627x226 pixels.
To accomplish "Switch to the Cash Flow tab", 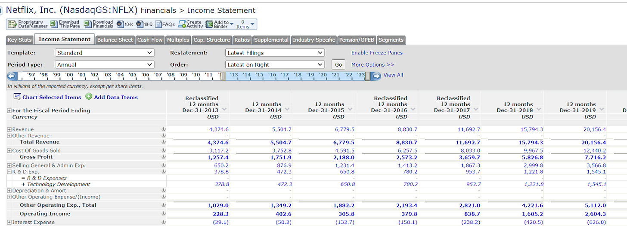I will click(x=150, y=40).
